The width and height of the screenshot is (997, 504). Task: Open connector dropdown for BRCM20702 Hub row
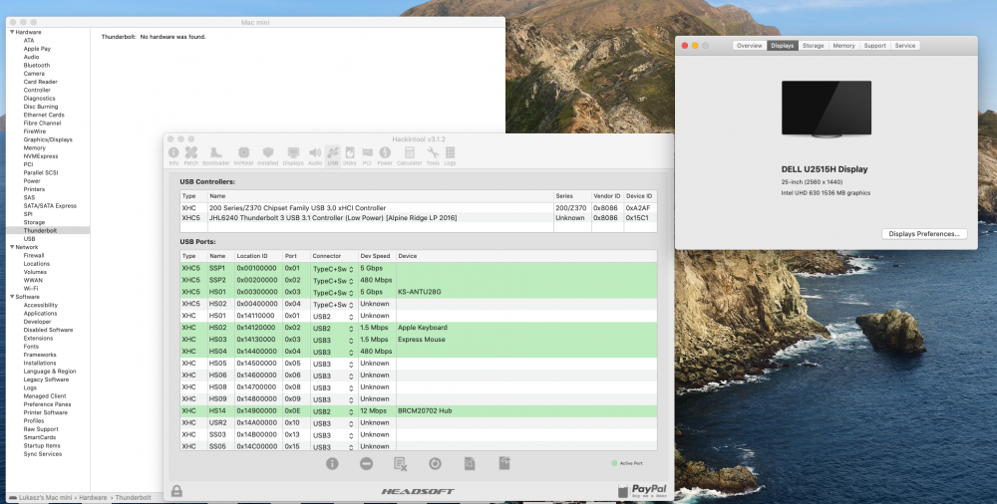(333, 411)
